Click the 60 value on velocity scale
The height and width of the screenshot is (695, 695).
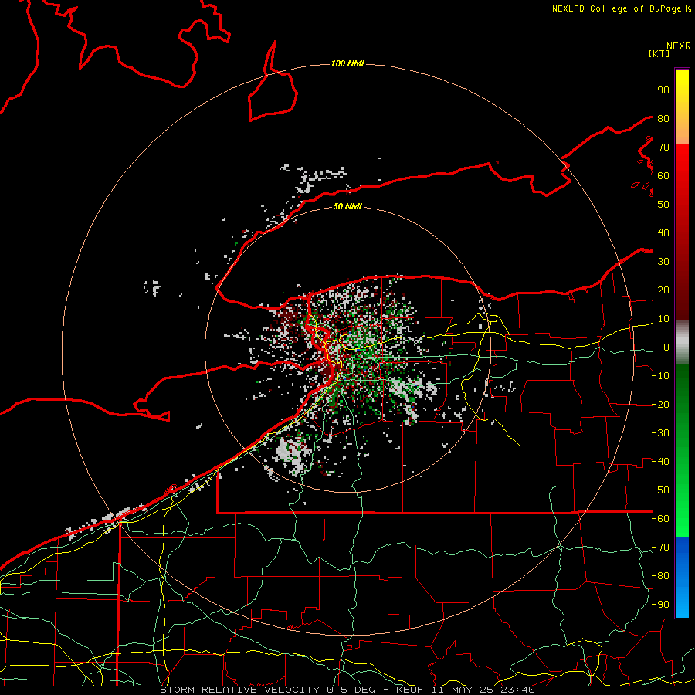coord(663,175)
